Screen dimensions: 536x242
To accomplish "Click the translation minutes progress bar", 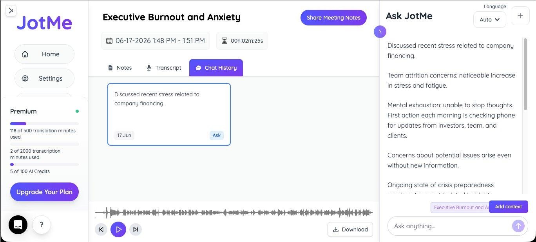I will point(44,124).
